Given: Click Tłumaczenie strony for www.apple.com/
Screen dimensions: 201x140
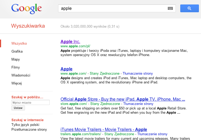Looking at the screenshot, I should (138, 74).
